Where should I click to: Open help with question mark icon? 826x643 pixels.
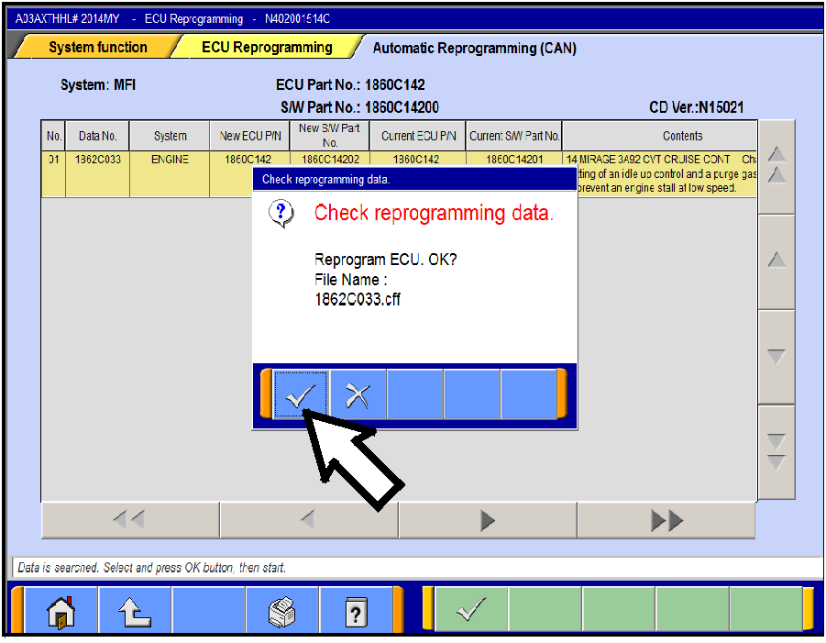click(x=356, y=612)
